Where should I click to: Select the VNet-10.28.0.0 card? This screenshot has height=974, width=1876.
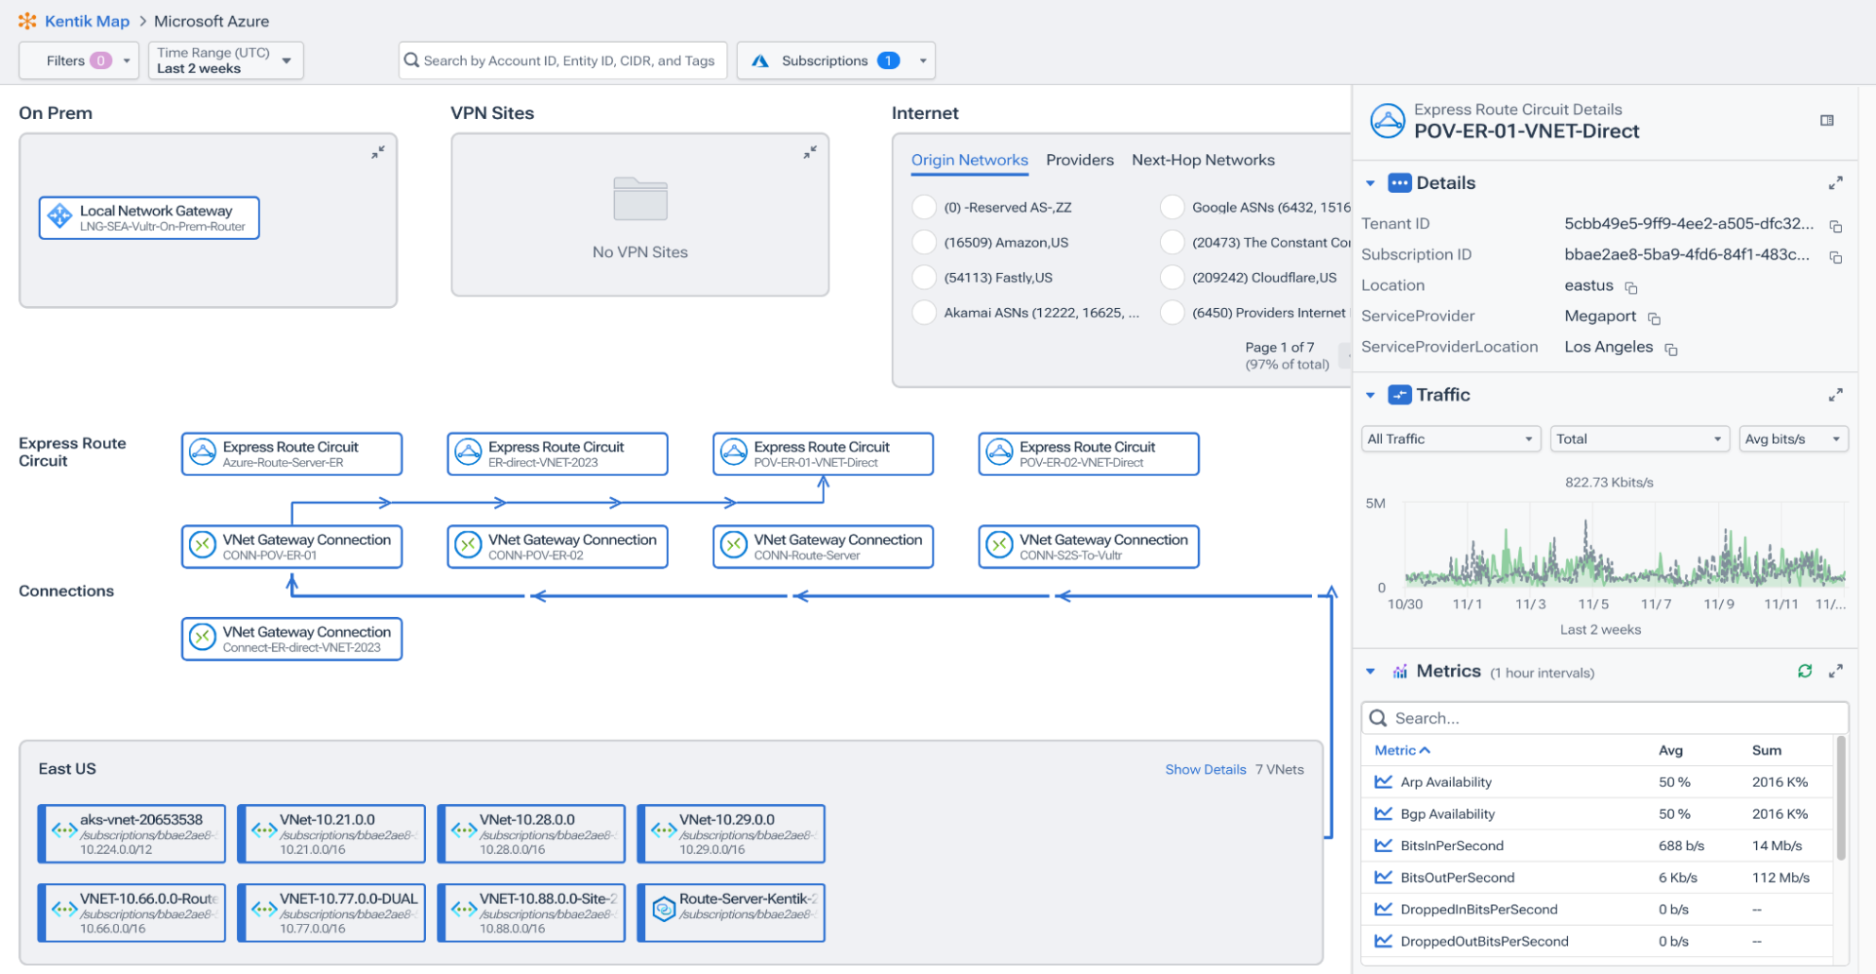tap(531, 833)
